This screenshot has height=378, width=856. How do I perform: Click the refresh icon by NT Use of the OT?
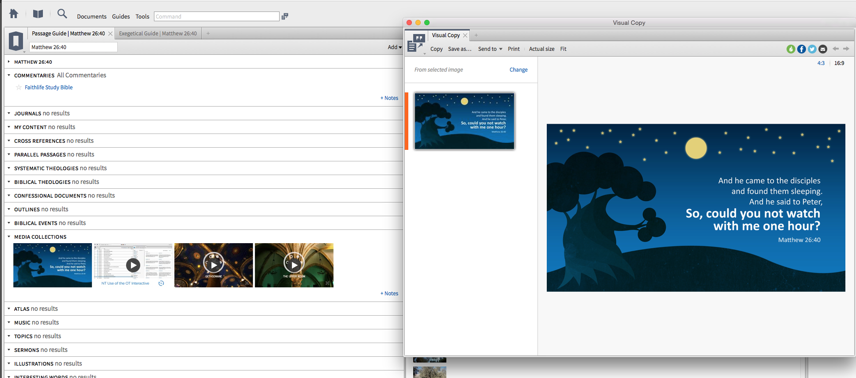[161, 283]
